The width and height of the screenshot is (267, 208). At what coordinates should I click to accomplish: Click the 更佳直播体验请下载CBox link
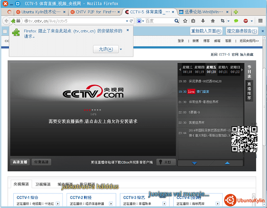point(122,162)
